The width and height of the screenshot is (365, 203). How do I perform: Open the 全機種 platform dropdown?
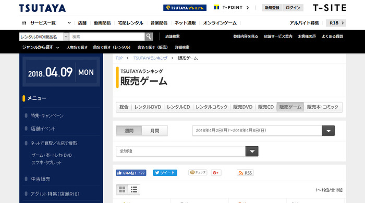click(x=187, y=151)
